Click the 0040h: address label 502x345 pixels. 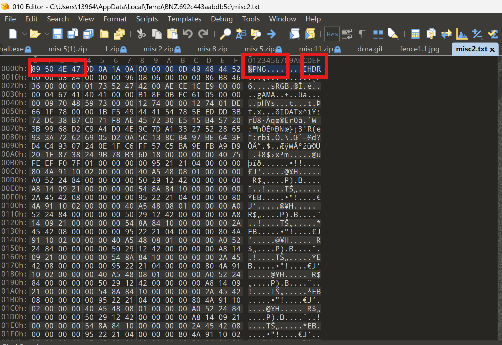(14, 103)
